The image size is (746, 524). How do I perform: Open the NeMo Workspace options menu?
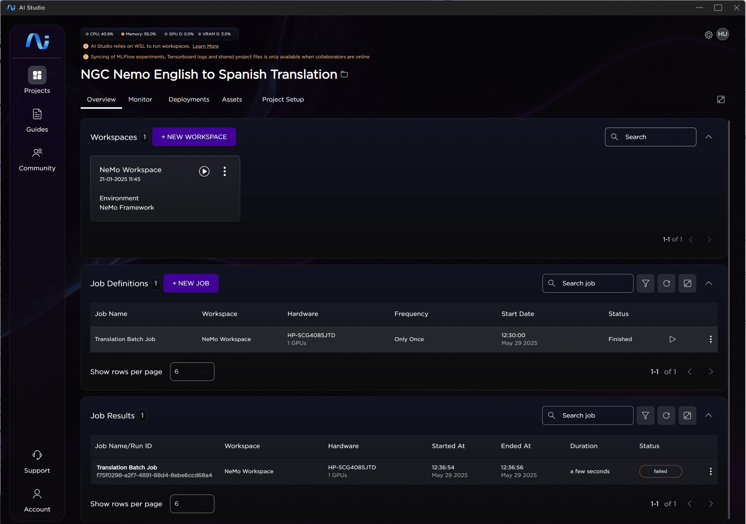(x=224, y=171)
